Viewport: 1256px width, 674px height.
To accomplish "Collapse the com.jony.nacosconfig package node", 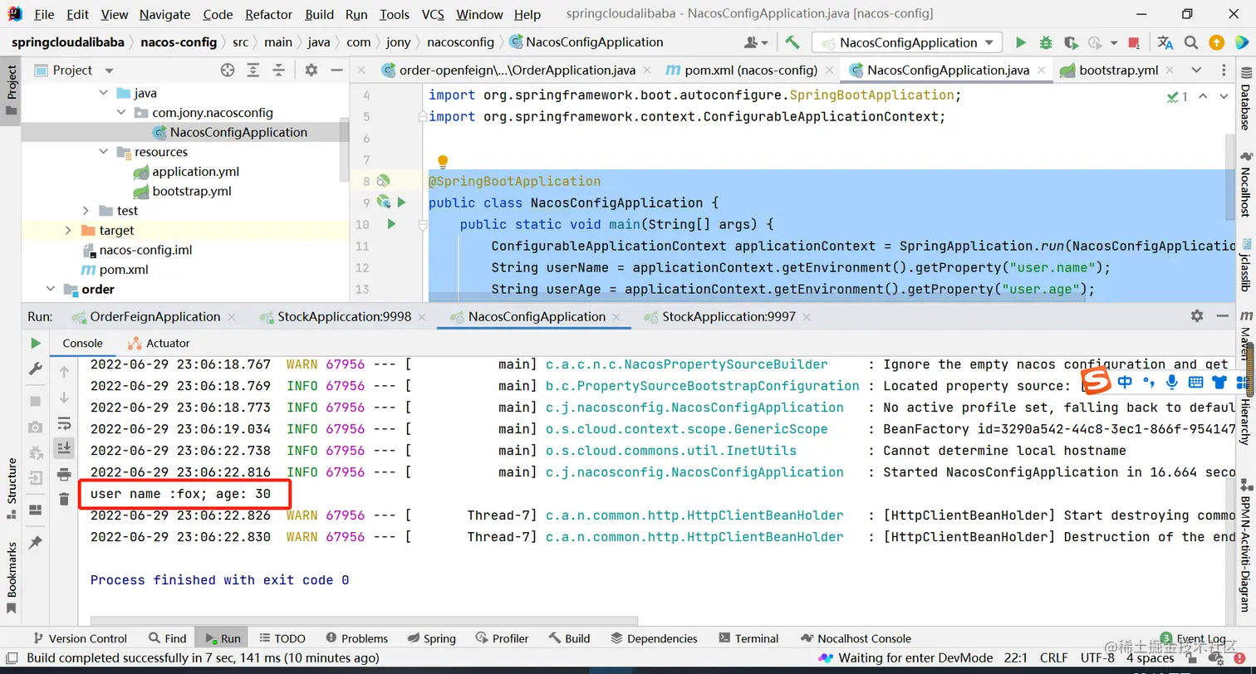I will (x=121, y=113).
